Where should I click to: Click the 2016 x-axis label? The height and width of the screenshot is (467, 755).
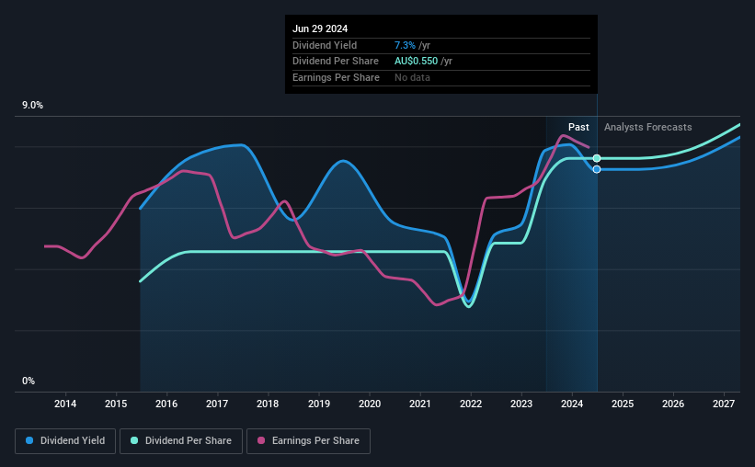[x=166, y=404]
